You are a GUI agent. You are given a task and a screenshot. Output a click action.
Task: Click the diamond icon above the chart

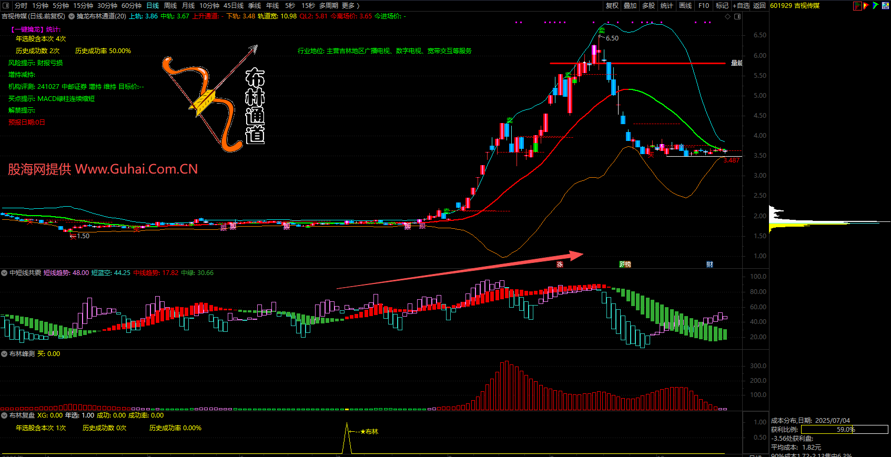pyautogui.click(x=728, y=16)
